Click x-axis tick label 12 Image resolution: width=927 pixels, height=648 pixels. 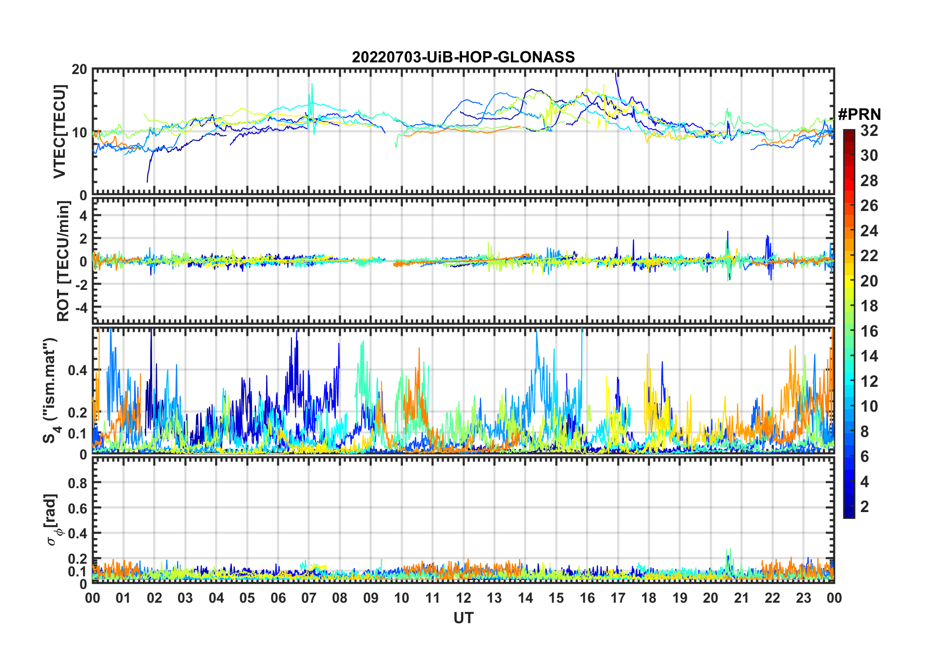click(463, 598)
